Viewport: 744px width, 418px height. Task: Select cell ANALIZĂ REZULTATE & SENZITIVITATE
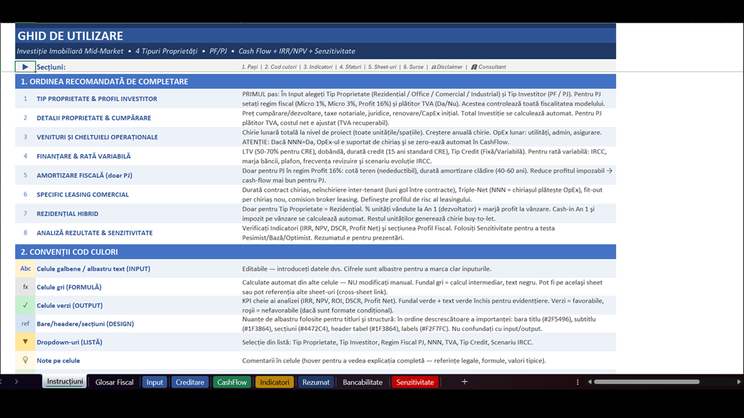point(138,233)
